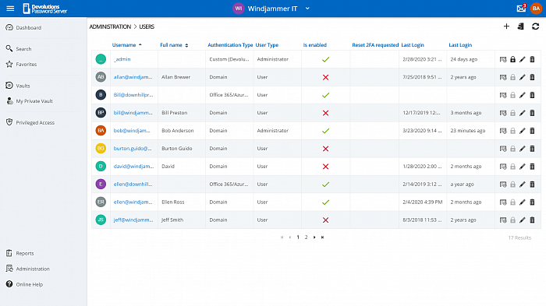Open assign-vaults icon for Bob Anderson row
This screenshot has height=306, width=546.
pos(503,131)
